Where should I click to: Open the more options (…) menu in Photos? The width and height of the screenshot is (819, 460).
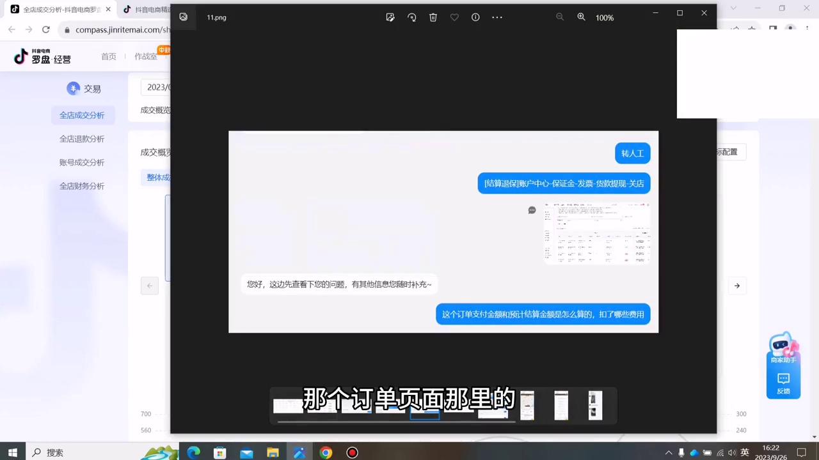[497, 17]
